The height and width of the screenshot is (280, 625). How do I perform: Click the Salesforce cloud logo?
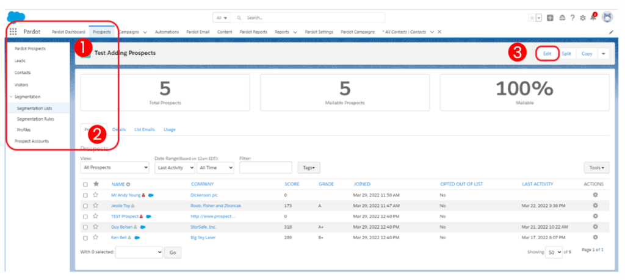click(x=16, y=18)
